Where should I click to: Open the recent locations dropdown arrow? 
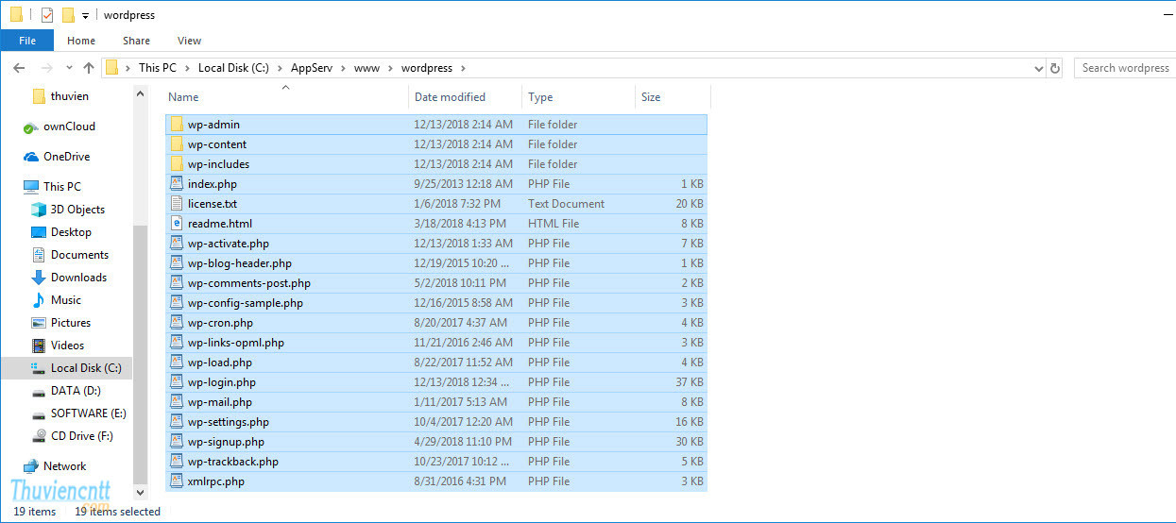tap(69, 68)
